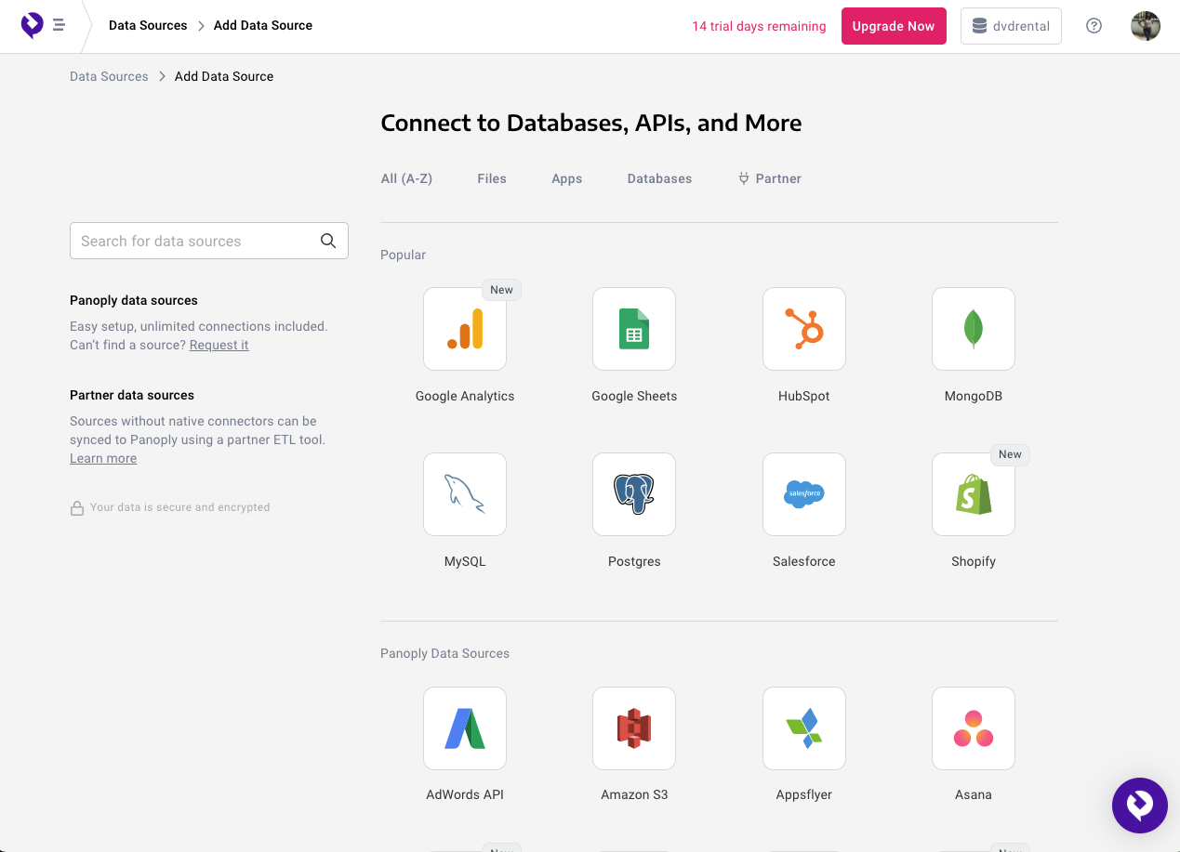Switch to the Apps filter tab

[x=566, y=178]
